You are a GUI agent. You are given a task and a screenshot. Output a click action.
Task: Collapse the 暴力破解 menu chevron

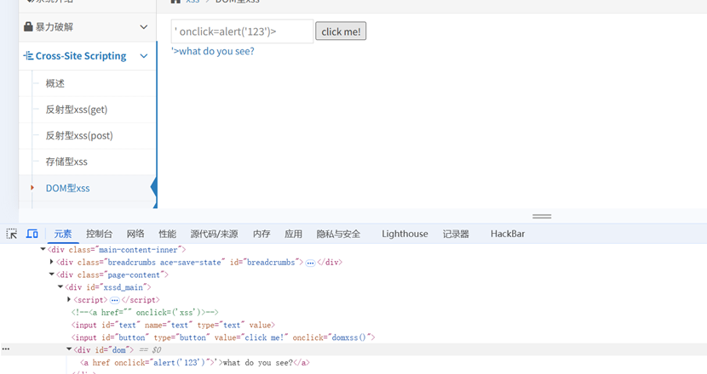click(x=143, y=27)
